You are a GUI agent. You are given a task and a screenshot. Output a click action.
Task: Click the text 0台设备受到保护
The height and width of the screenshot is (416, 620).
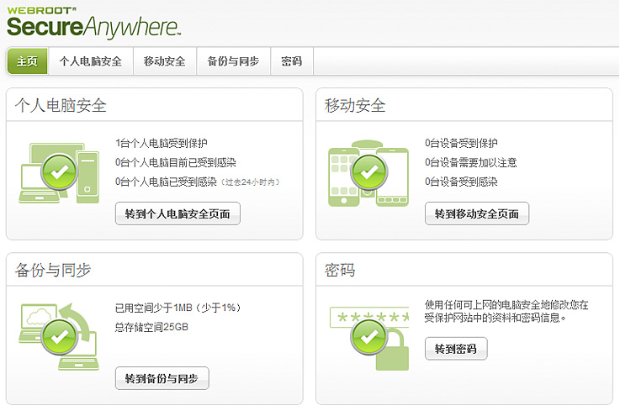click(461, 143)
